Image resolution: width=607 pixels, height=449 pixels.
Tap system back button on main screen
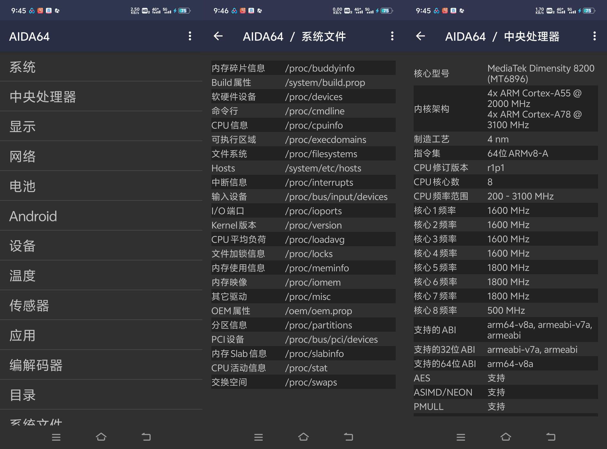point(146,437)
